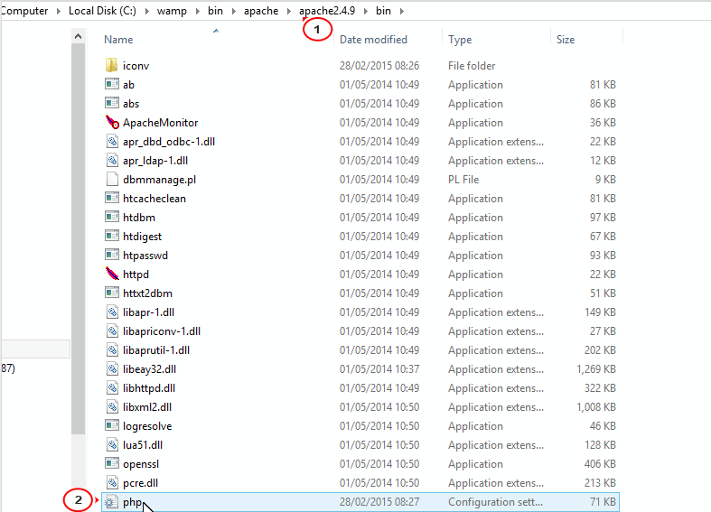Expand the apache breadcrumb arrow
711x512 pixels.
coord(289,11)
